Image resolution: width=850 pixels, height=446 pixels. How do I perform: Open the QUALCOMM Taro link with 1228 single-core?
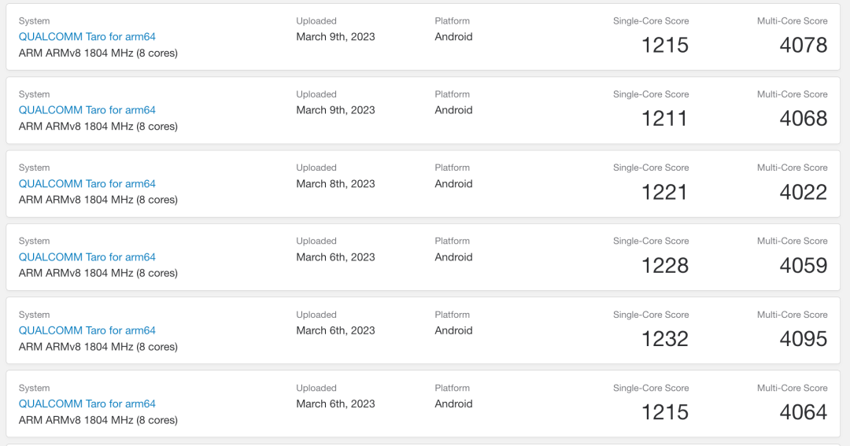coord(87,257)
